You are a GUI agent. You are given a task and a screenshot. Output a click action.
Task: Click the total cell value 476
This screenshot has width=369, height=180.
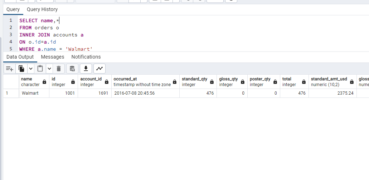coord(295,93)
